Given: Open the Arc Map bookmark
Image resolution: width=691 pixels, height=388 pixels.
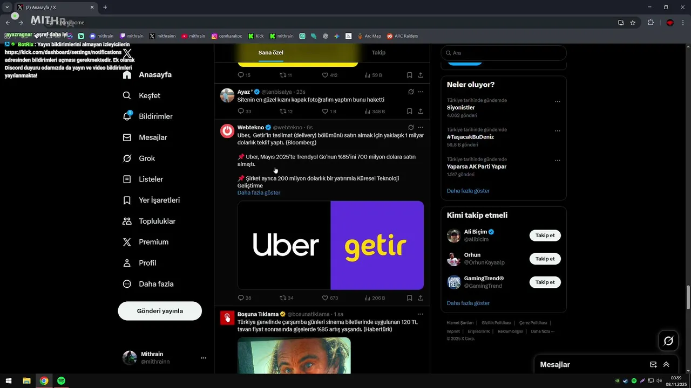Looking at the screenshot, I should pos(369,36).
